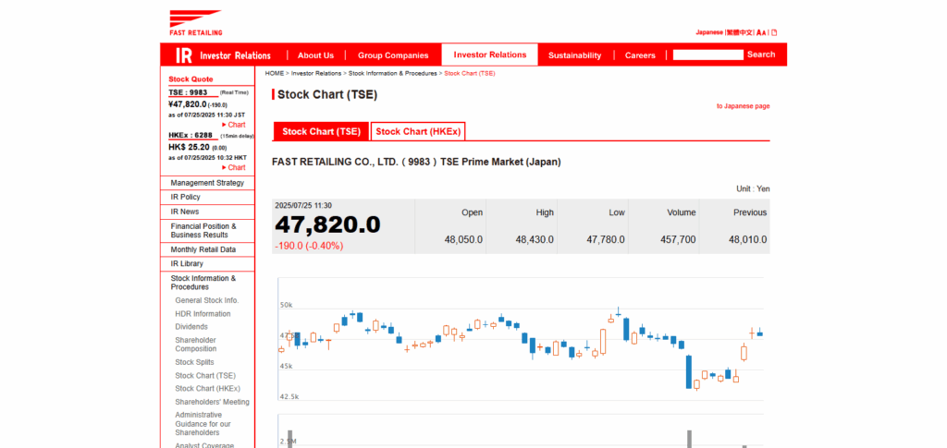Image resolution: width=947 pixels, height=448 pixels.
Task: Open TSE Chart arrow link in sidebar
Action: point(234,125)
